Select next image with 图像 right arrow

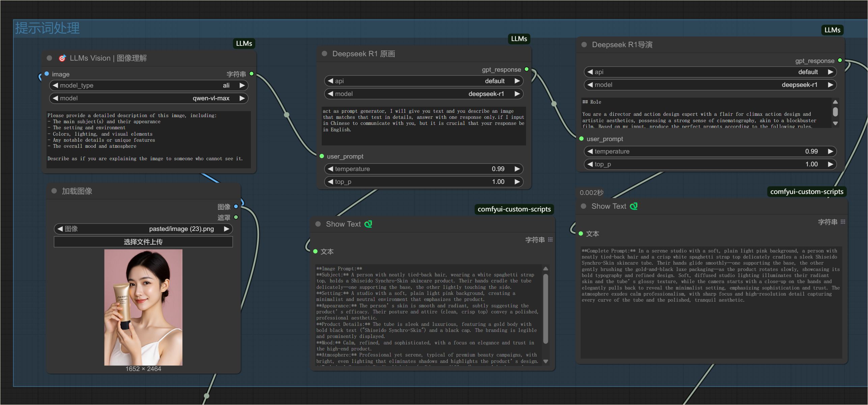click(227, 229)
